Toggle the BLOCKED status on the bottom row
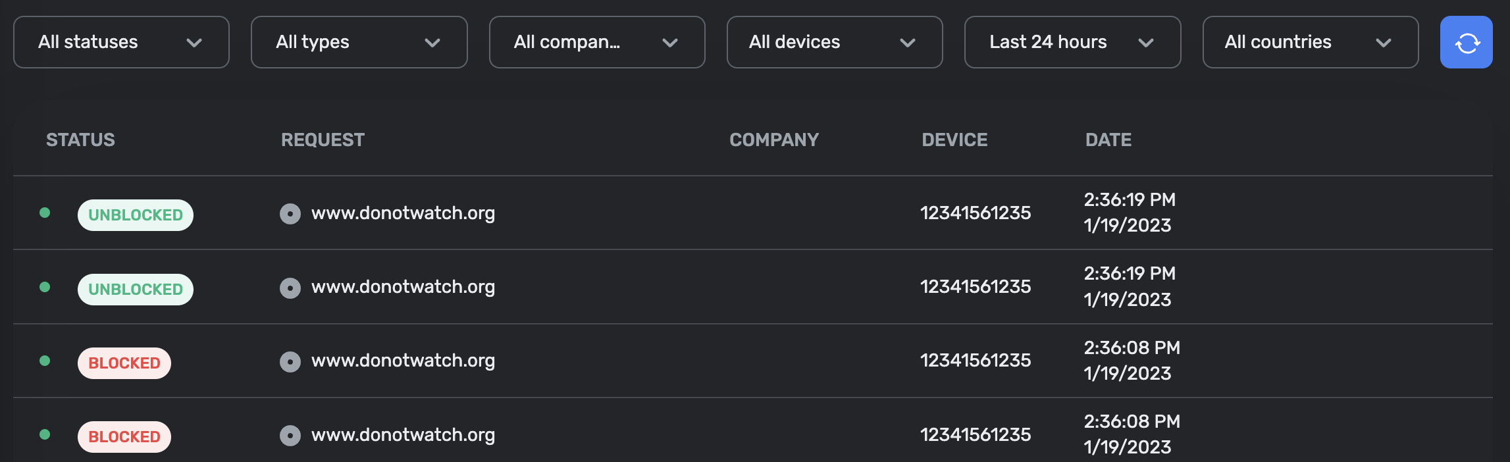 (123, 436)
